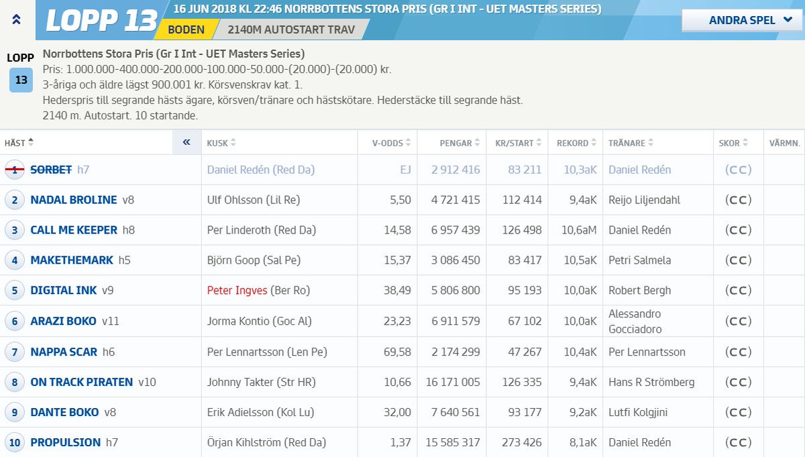Sort by SKOR column arrows

746,143
